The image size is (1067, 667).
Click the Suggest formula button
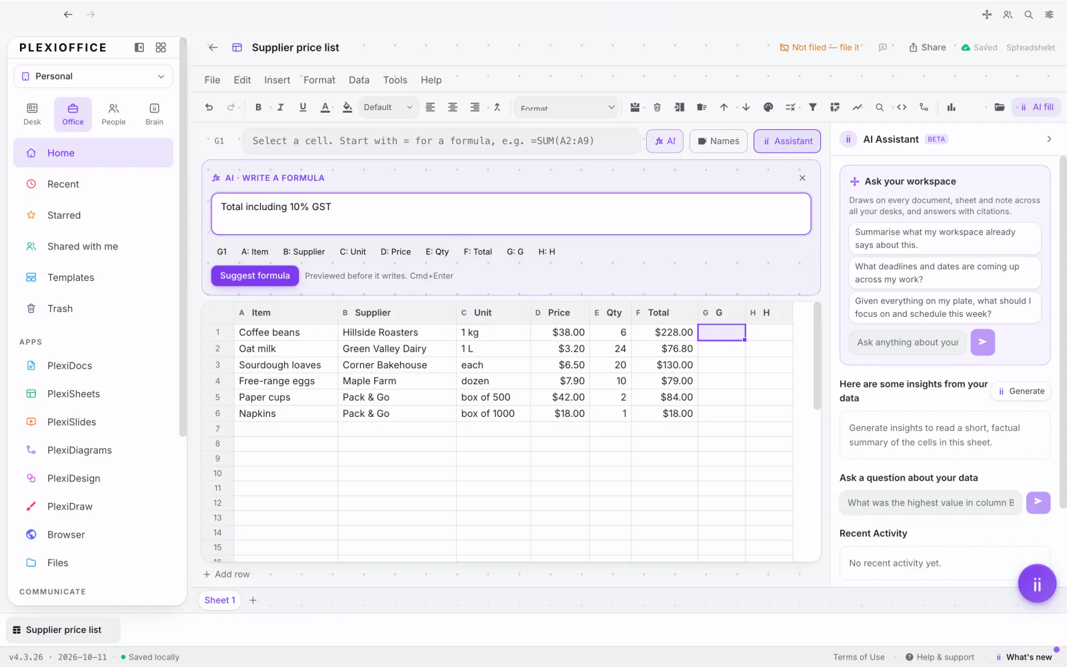255,275
